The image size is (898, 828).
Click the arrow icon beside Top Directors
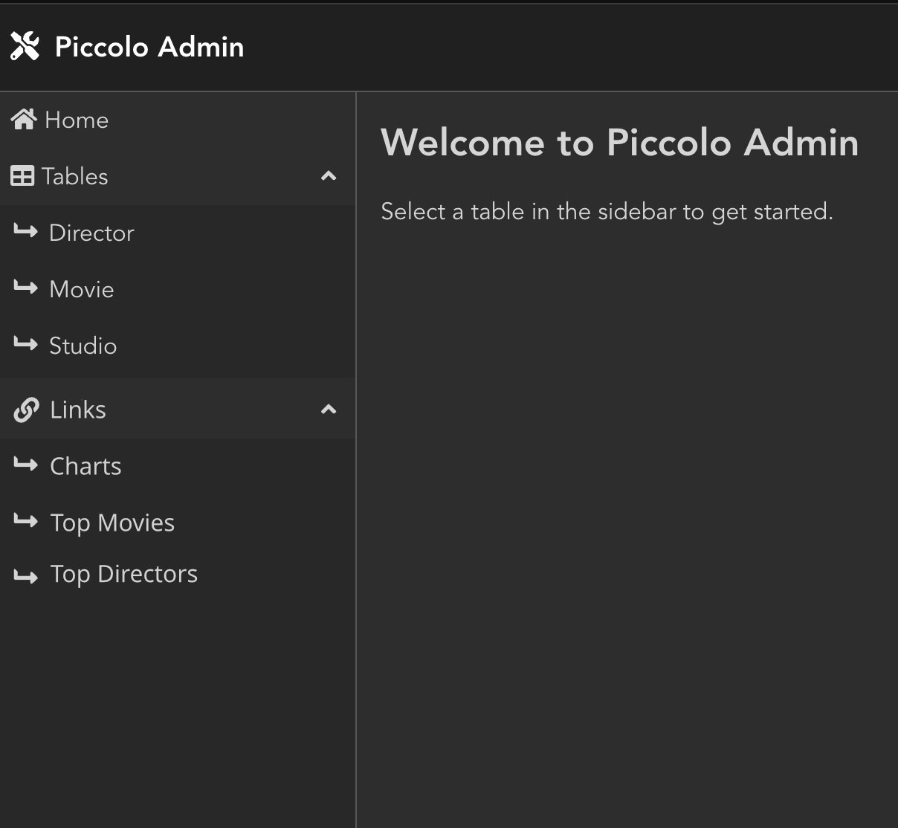coord(25,576)
